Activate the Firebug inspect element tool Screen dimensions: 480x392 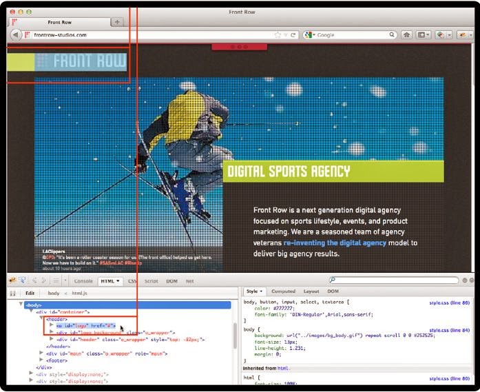coord(22,280)
